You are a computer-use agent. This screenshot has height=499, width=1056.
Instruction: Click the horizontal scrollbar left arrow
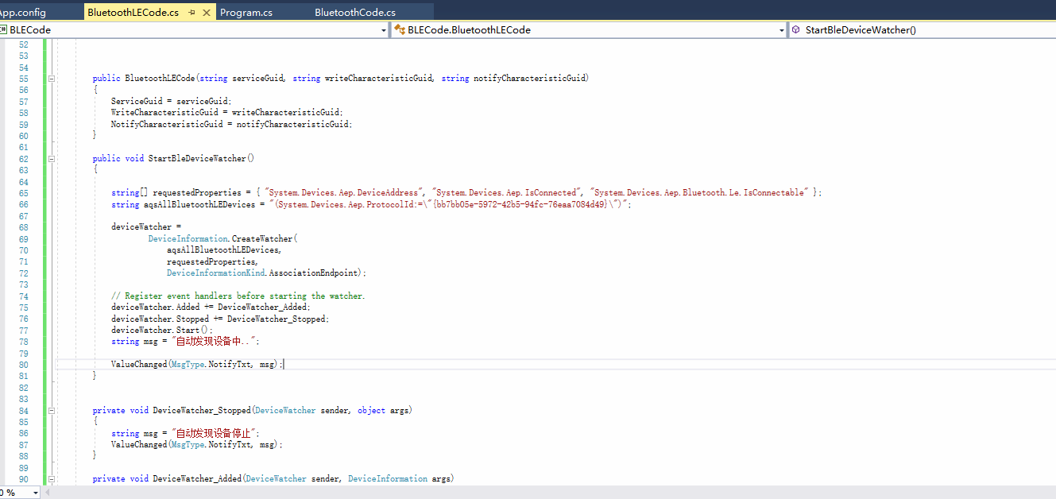48,493
